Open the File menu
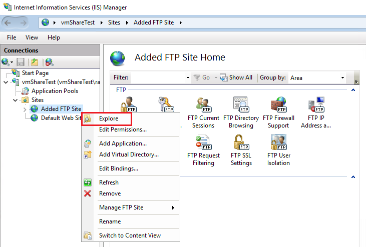 [12, 37]
